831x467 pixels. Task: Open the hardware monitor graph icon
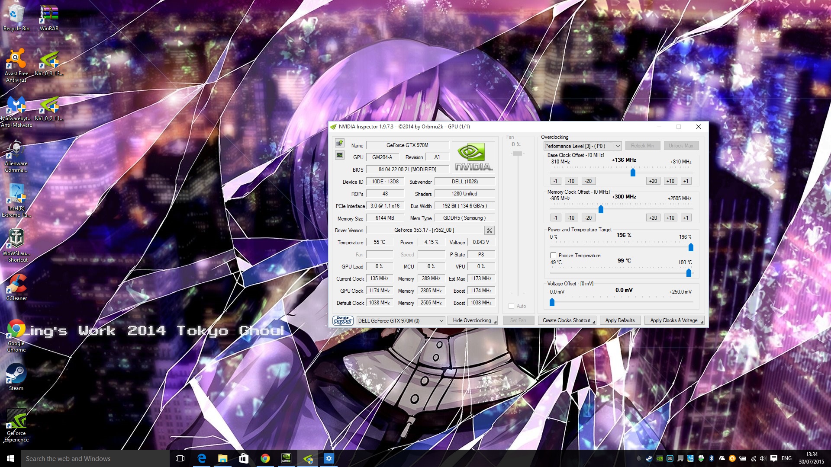(340, 155)
